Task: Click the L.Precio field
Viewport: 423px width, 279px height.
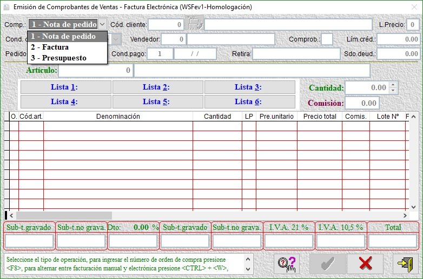Action: pos(413,25)
